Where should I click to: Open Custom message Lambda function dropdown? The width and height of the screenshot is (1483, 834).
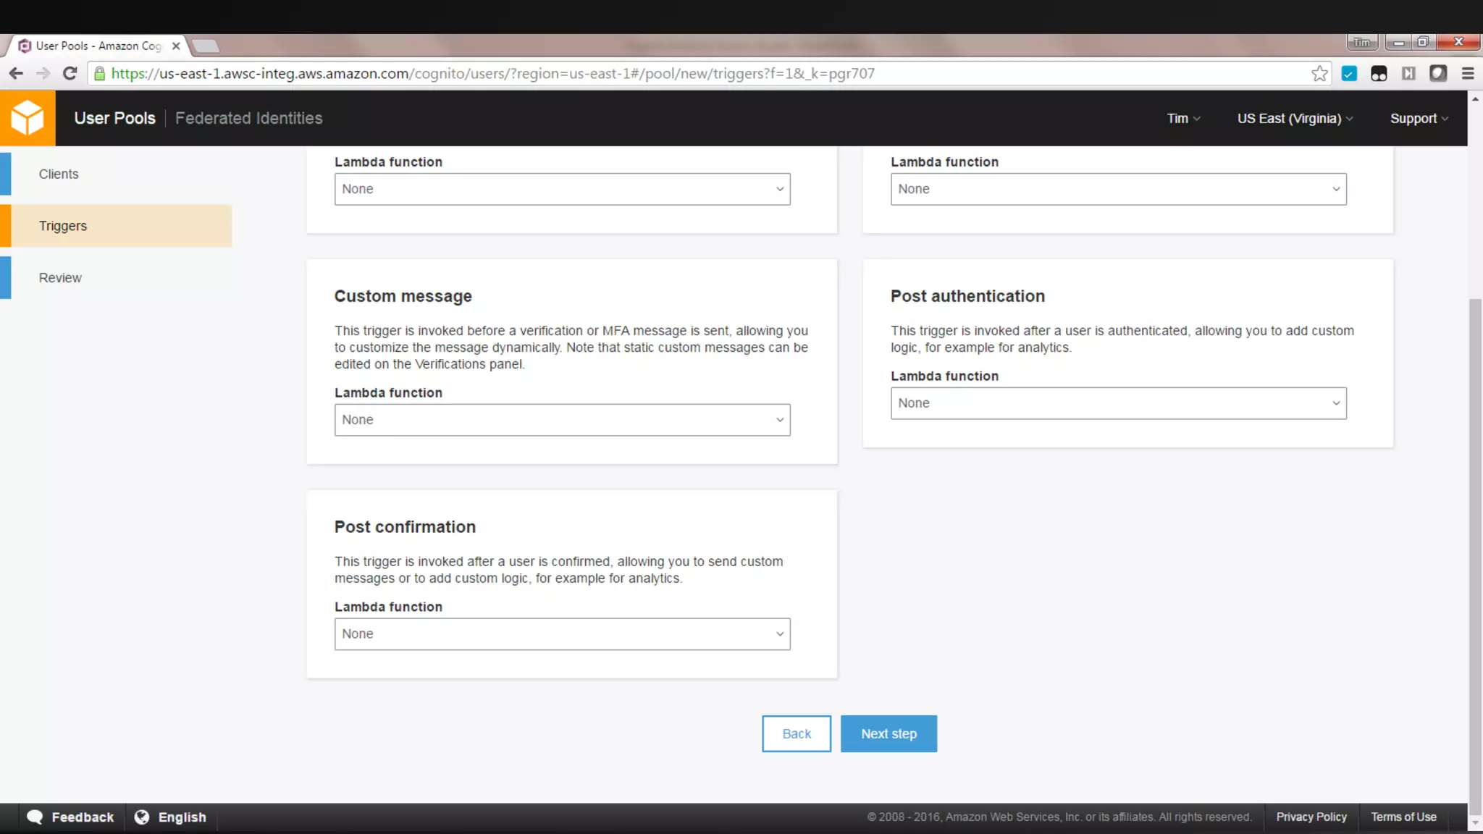point(562,420)
